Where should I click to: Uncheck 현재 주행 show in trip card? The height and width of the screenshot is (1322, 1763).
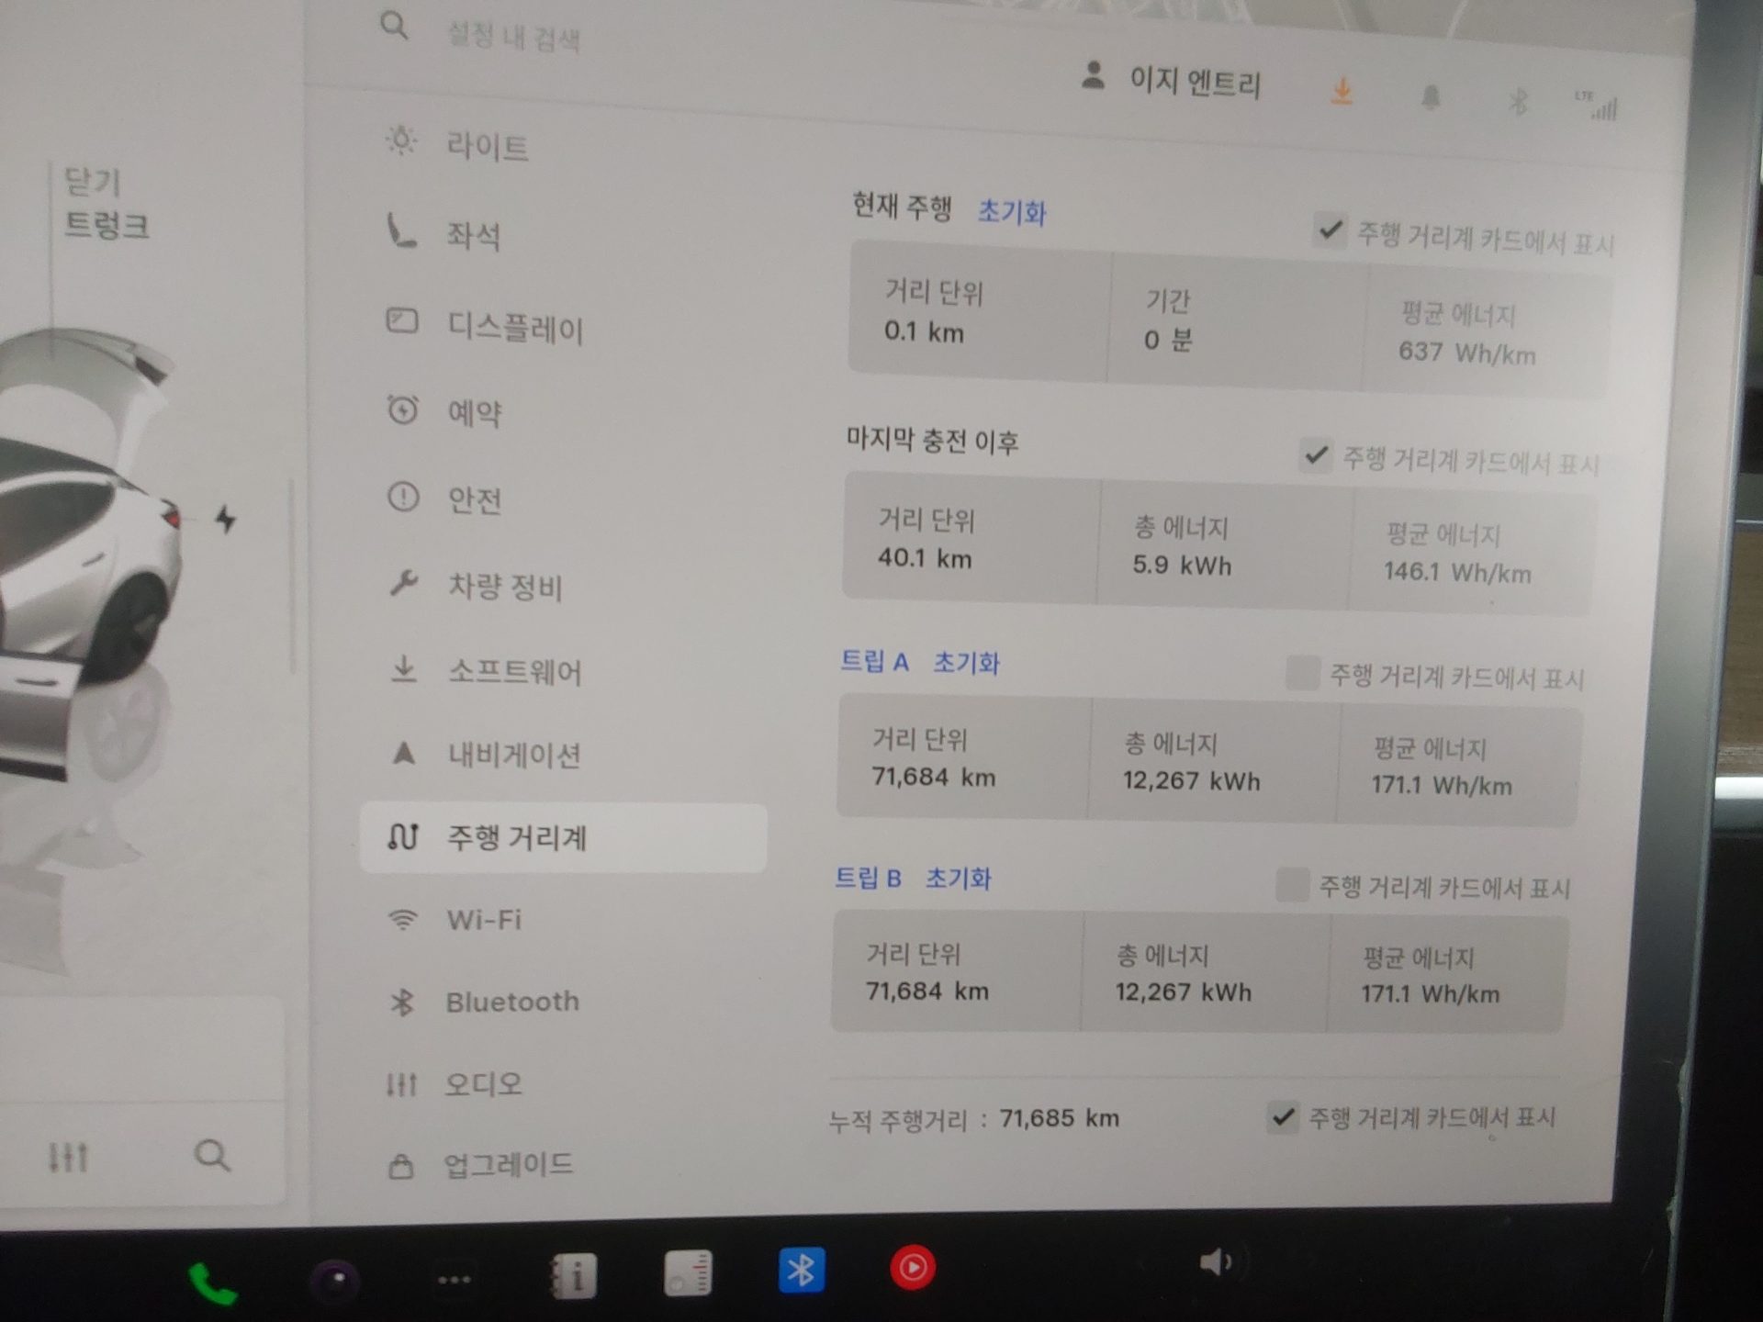[x=1330, y=230]
